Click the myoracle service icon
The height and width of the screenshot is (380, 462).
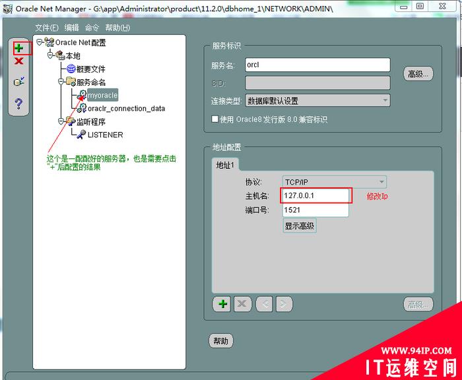pos(82,95)
